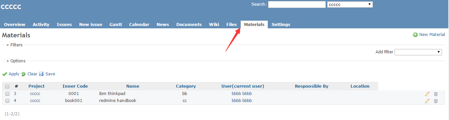Click the Save floppy disk icon
This screenshot has width=449, height=120.
pyautogui.click(x=41, y=74)
